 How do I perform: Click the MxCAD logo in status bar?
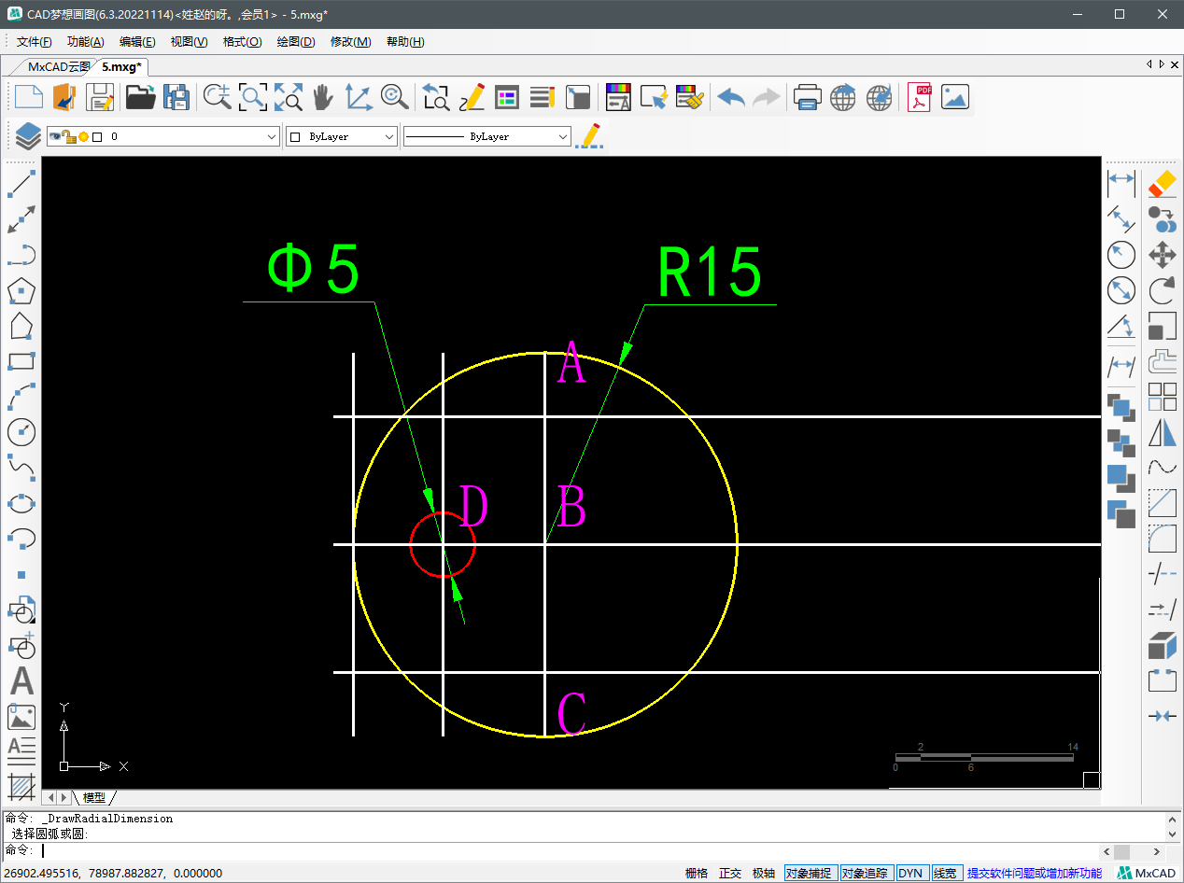coord(1147,873)
